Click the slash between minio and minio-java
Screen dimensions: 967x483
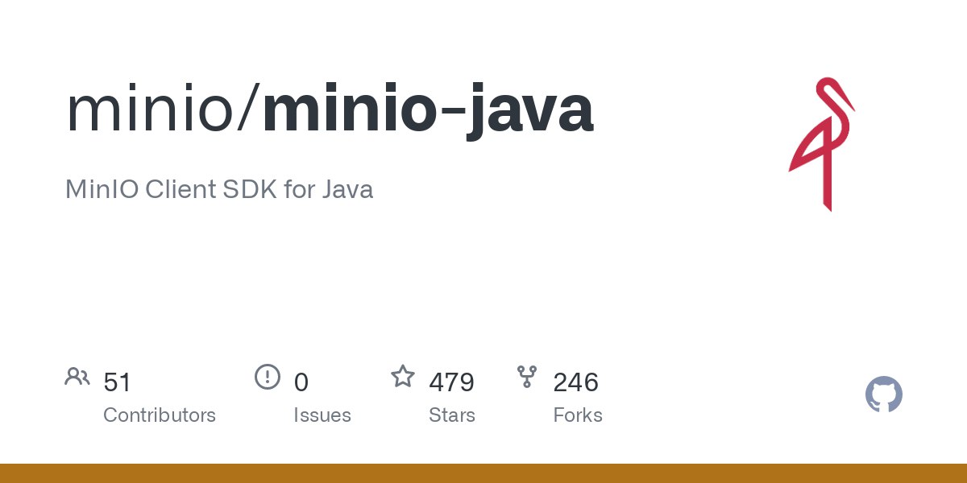click(251, 111)
